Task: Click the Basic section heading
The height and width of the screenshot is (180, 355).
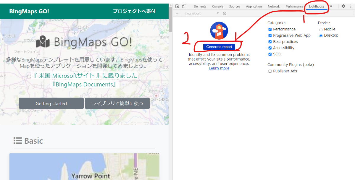Action: (34, 141)
